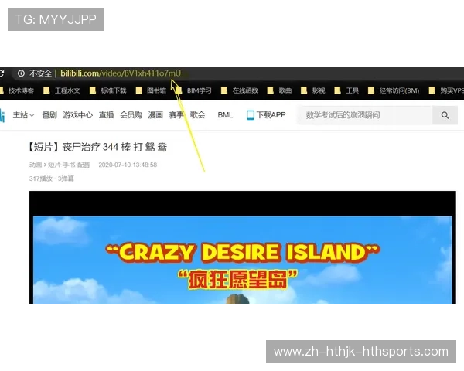The width and height of the screenshot is (464, 371).
Task: Open the 图书馆 bookmark folder
Action: (156, 90)
